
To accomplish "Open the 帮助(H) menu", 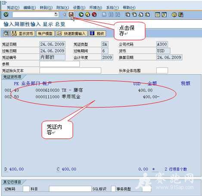I will pyautogui.click(x=129, y=7).
